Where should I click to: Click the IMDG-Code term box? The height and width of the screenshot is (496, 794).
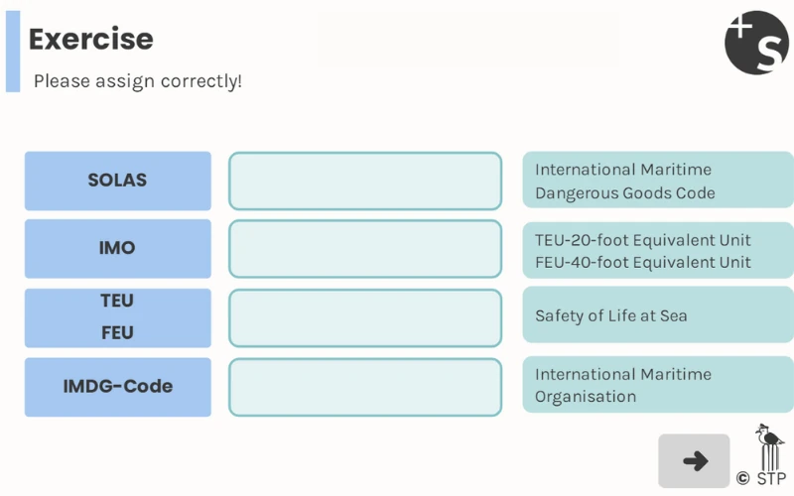pyautogui.click(x=117, y=386)
